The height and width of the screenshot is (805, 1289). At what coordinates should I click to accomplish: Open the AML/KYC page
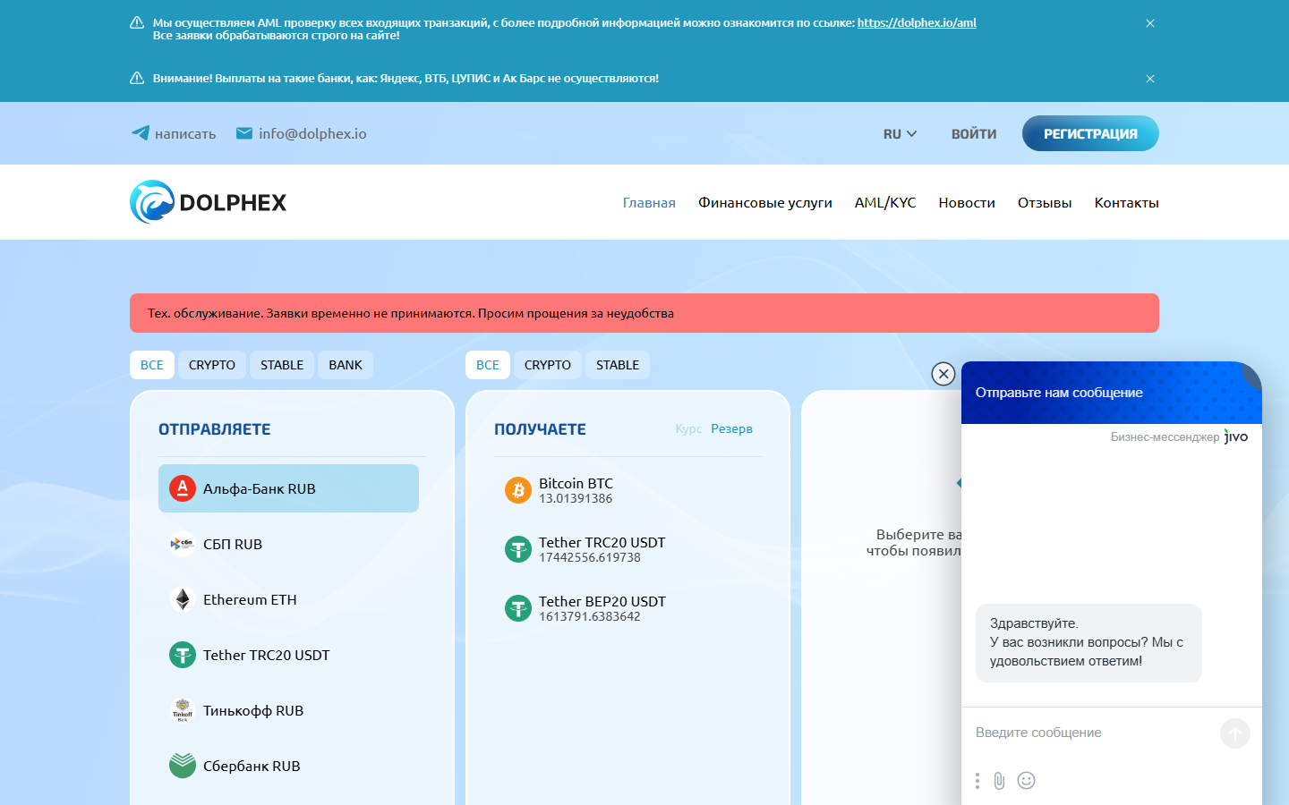pyautogui.click(x=885, y=203)
